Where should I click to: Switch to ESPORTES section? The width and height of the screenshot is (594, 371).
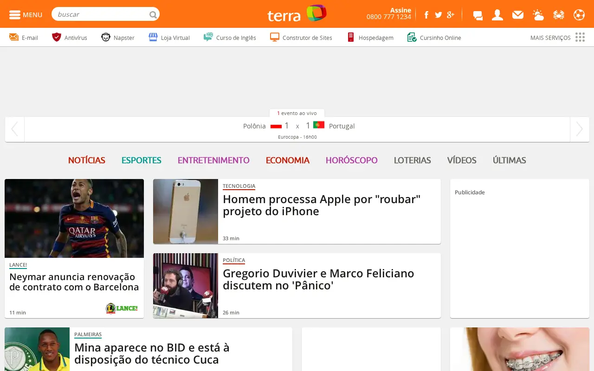[x=142, y=160]
